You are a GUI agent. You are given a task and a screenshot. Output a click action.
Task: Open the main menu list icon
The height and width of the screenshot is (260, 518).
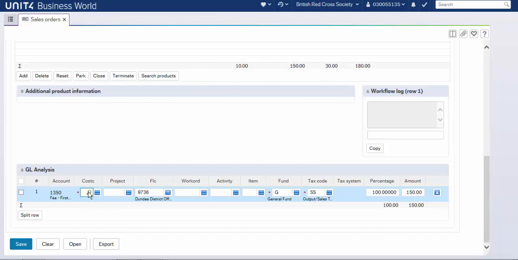pos(11,19)
